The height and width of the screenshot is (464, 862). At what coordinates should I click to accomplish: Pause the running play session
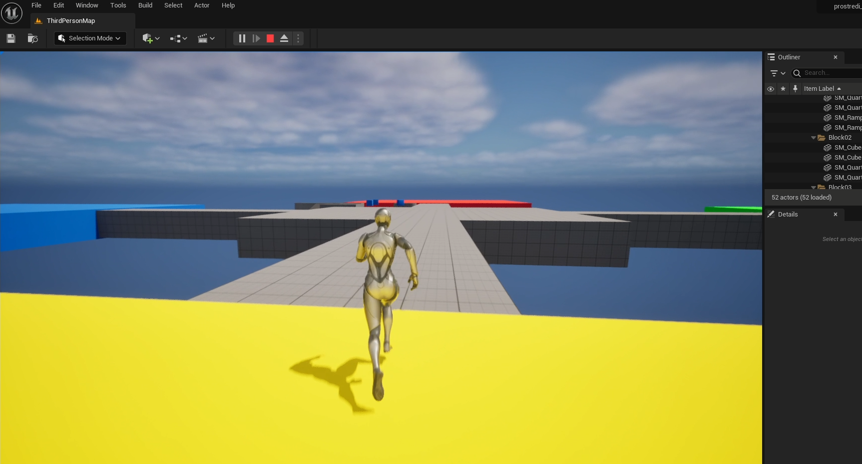[242, 38]
